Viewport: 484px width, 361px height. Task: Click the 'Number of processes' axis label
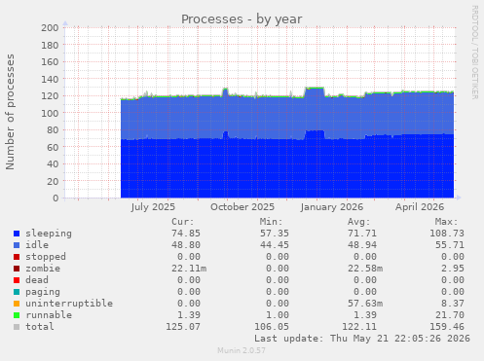(x=10, y=112)
